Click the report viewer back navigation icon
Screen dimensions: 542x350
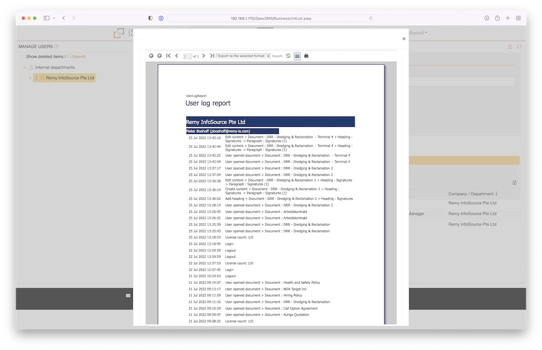[x=151, y=56]
